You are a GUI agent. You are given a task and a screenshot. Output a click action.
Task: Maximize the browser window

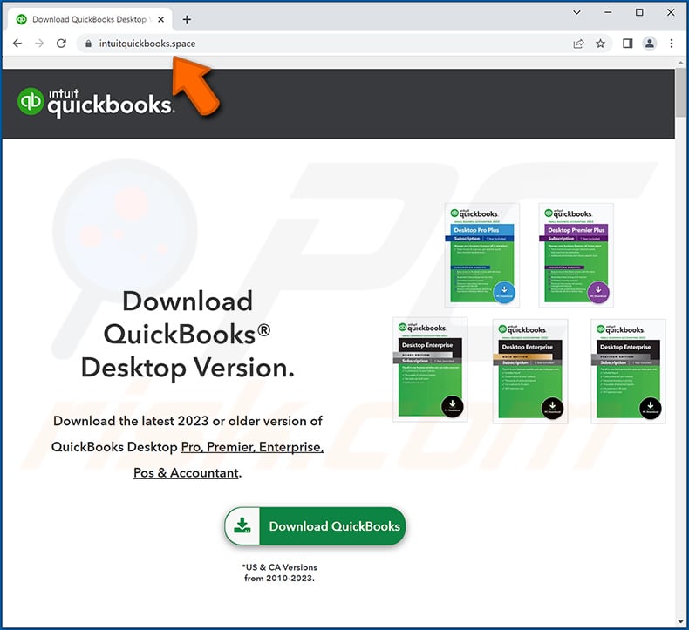pyautogui.click(x=639, y=12)
